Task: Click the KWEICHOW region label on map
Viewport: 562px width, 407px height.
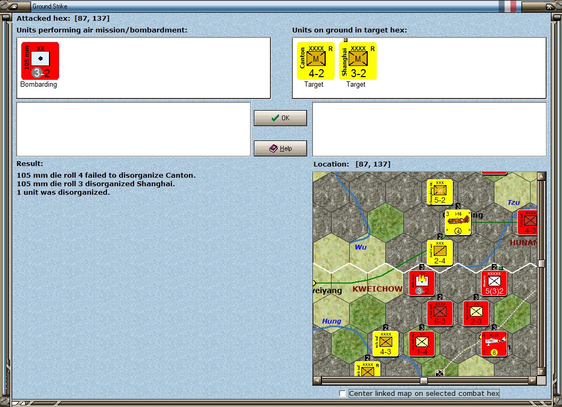Action: (x=377, y=289)
